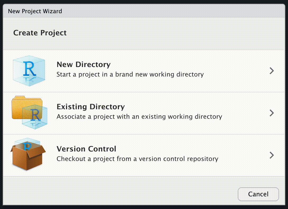Click the Create Project header text

40,33
